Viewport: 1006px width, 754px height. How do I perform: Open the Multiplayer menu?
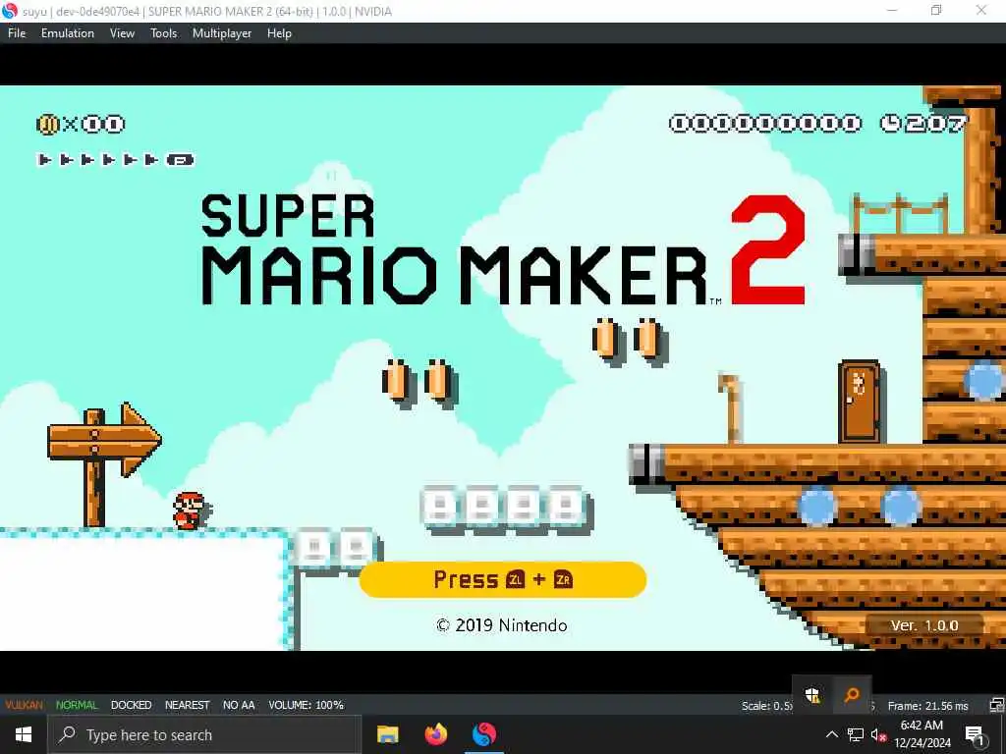click(x=222, y=33)
